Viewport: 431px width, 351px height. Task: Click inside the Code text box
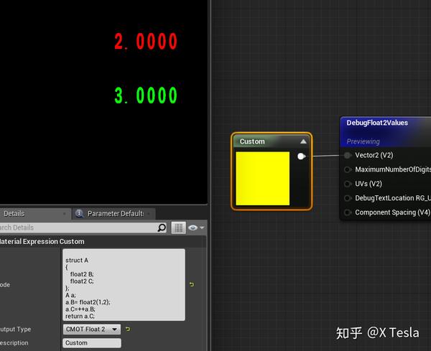124,285
